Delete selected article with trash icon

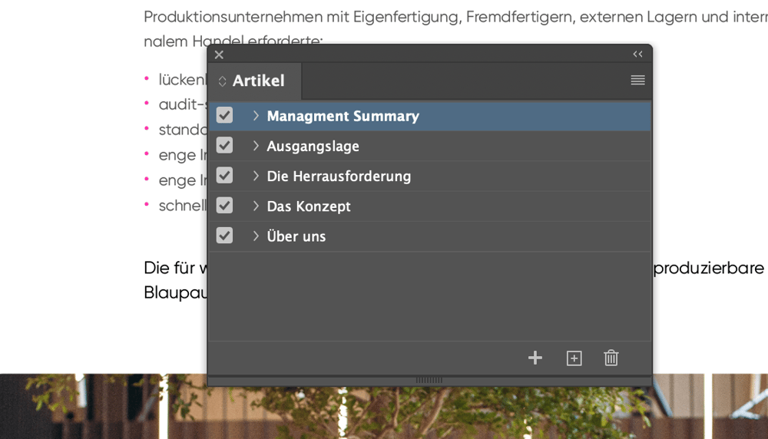(x=611, y=358)
